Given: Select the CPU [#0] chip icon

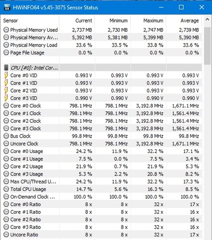Looking at the screenshot, I should click(6, 67).
